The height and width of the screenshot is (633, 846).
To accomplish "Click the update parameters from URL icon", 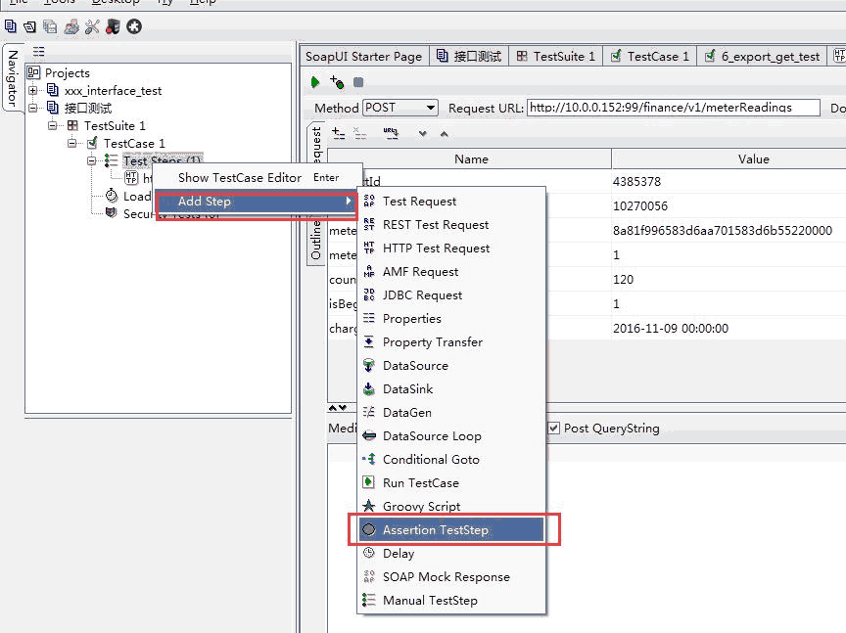I will pyautogui.click(x=390, y=132).
